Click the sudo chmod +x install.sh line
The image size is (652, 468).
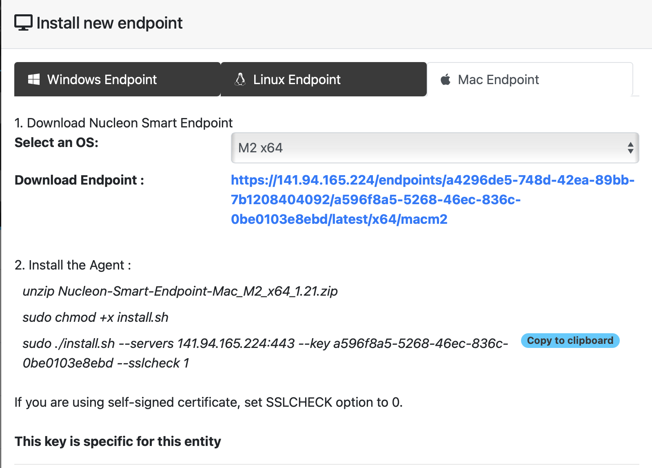[x=95, y=317]
